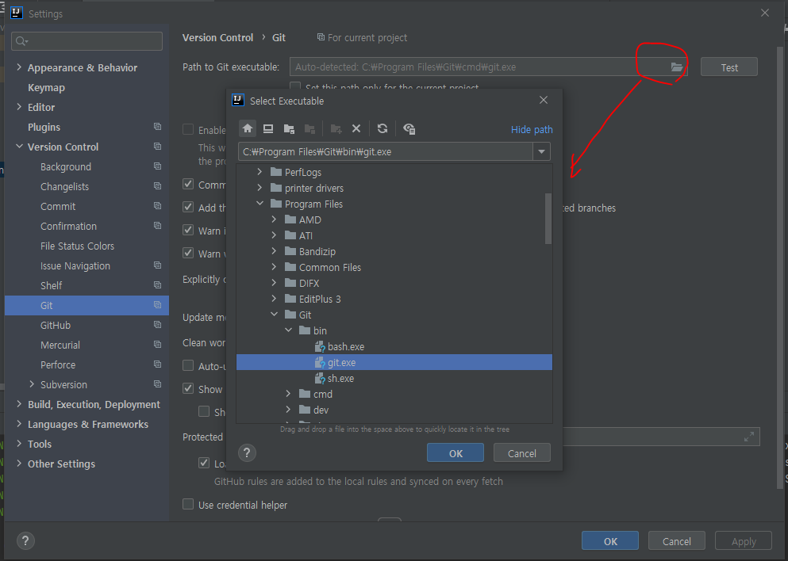
Task: Select Confirmation settings page
Action: point(68,226)
